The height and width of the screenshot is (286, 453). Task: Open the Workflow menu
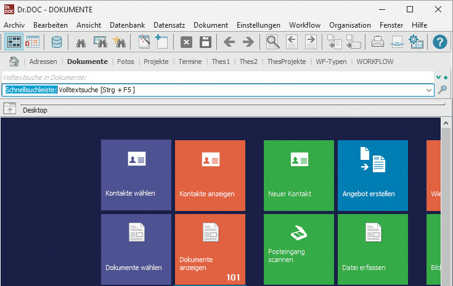pos(304,25)
